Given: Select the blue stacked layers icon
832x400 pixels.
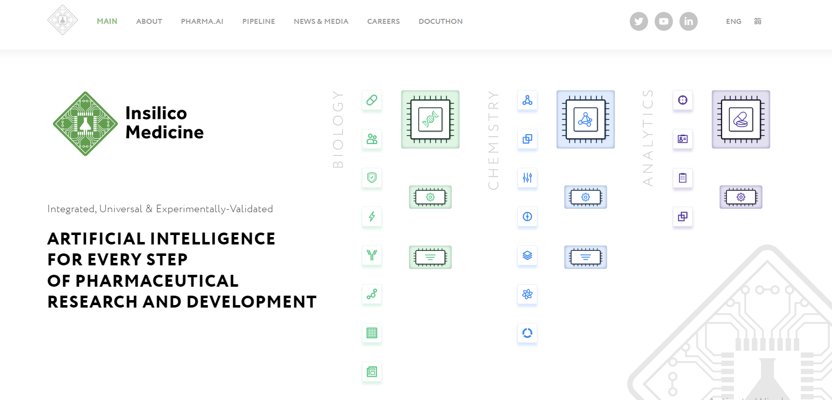Looking at the screenshot, I should (x=527, y=255).
